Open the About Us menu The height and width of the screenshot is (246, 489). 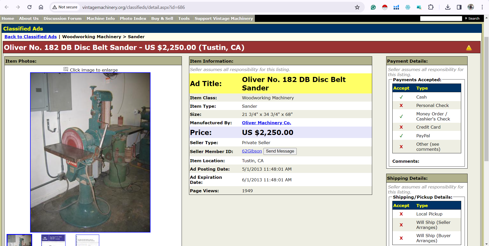(x=29, y=18)
